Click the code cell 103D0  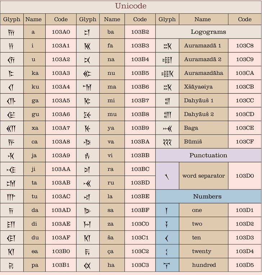click(x=245, y=176)
